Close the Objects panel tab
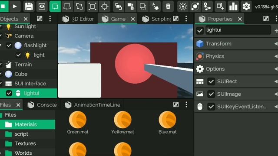 pos(26,19)
